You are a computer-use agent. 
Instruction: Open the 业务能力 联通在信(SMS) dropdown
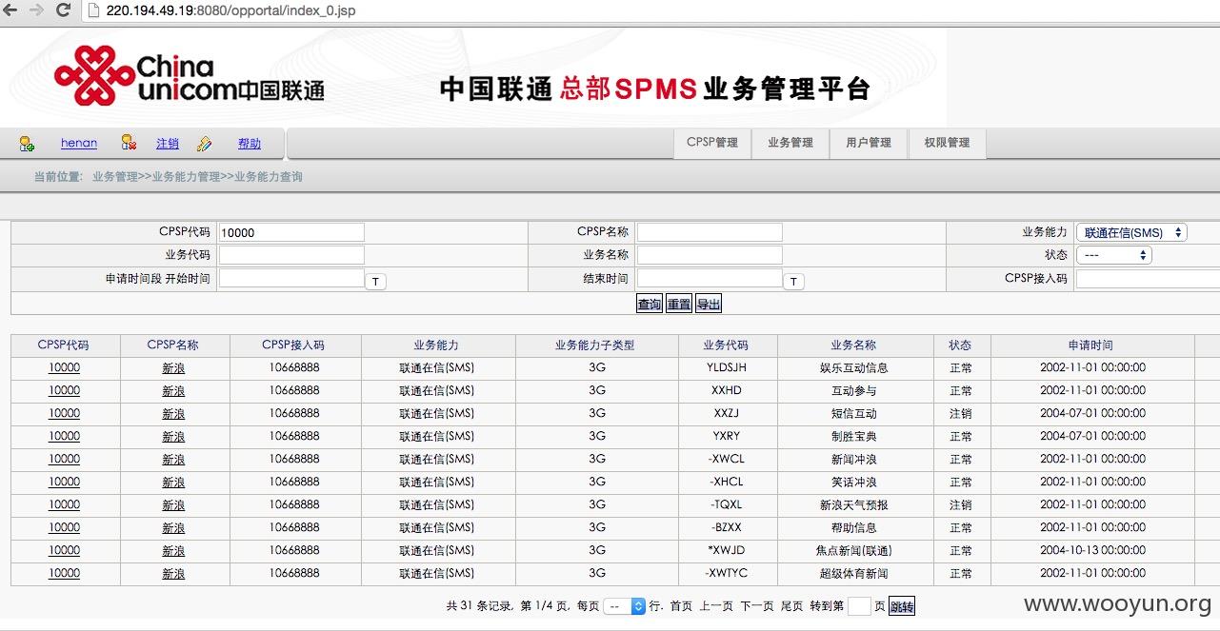[x=1131, y=232]
